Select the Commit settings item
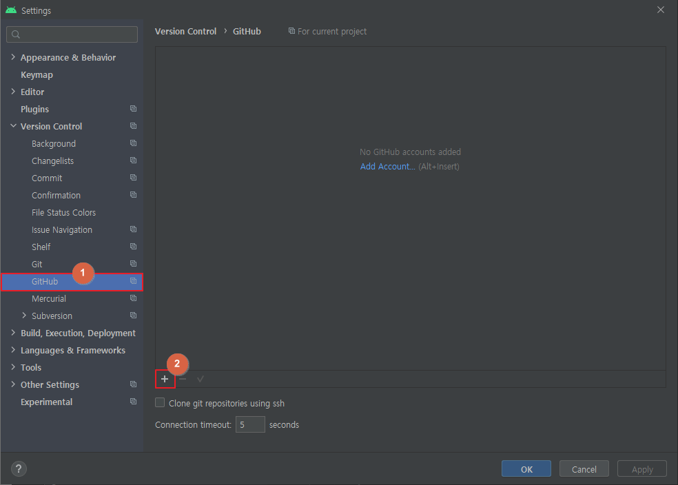This screenshot has height=485, width=678. coord(47,178)
